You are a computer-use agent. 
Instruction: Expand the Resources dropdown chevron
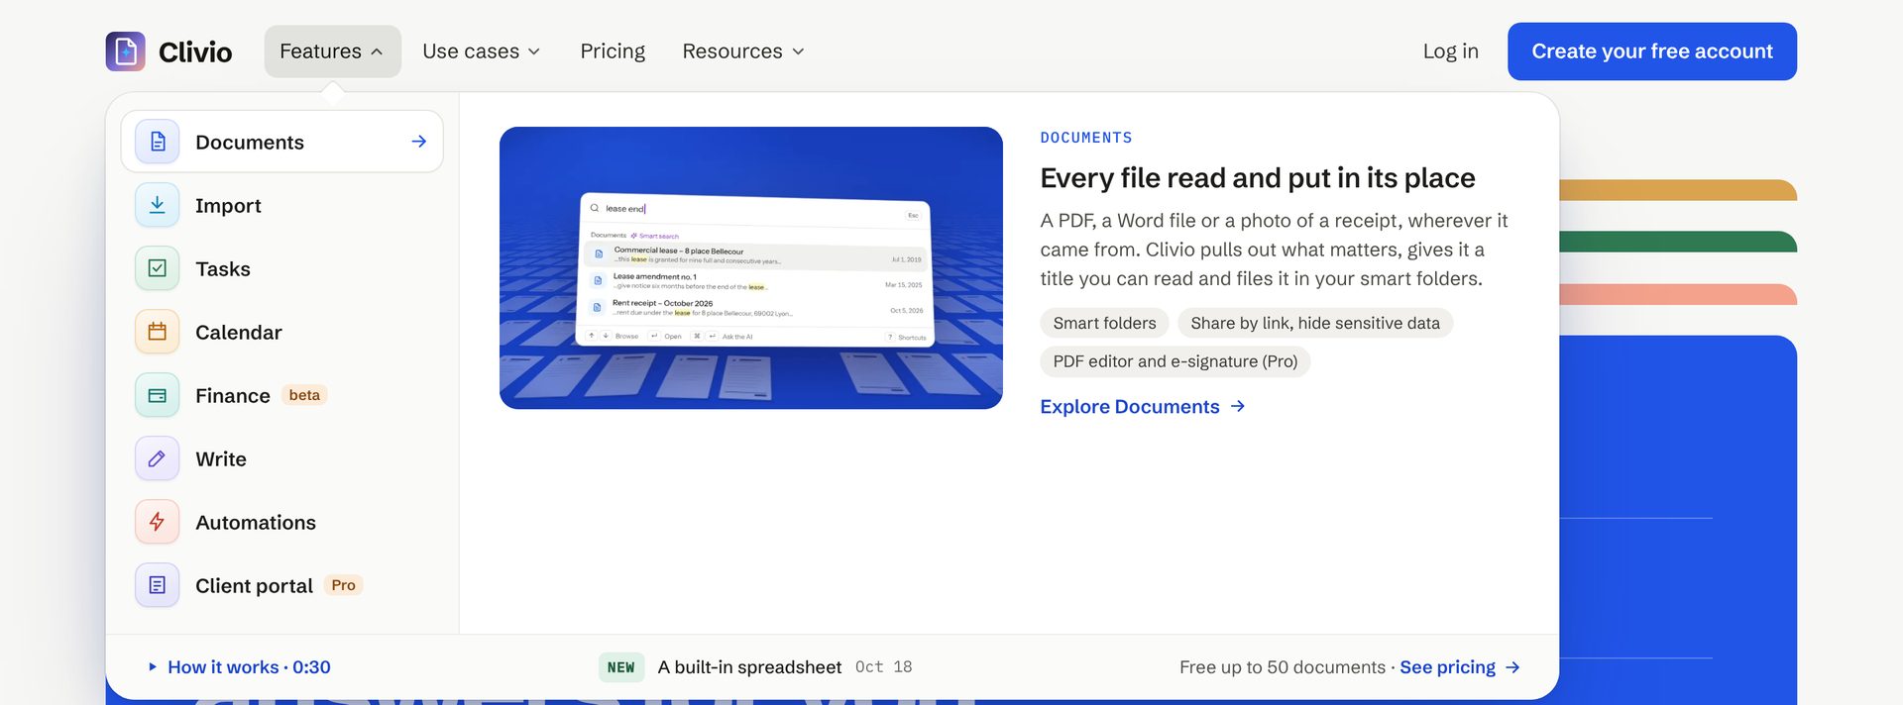coord(798,51)
